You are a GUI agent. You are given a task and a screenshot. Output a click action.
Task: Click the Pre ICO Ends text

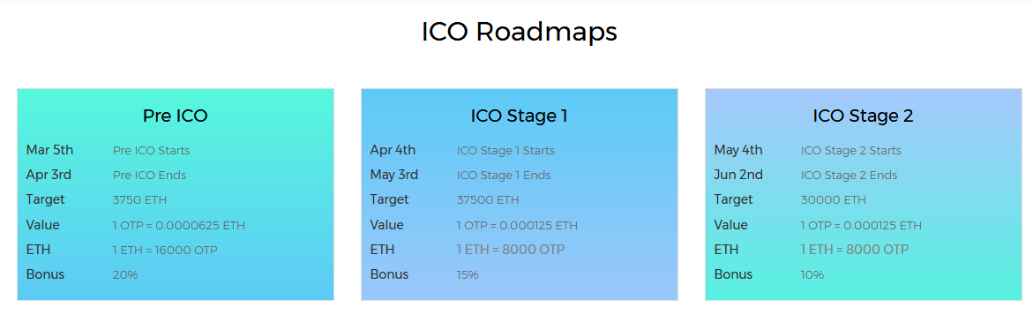coord(150,176)
